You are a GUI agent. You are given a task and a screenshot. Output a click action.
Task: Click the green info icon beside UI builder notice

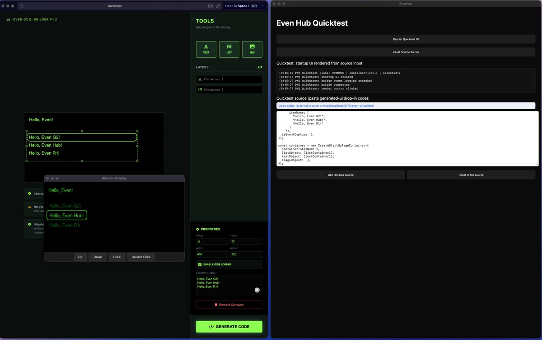pyautogui.click(x=30, y=224)
